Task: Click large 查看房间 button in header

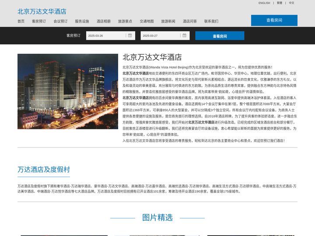Action: 274,20
